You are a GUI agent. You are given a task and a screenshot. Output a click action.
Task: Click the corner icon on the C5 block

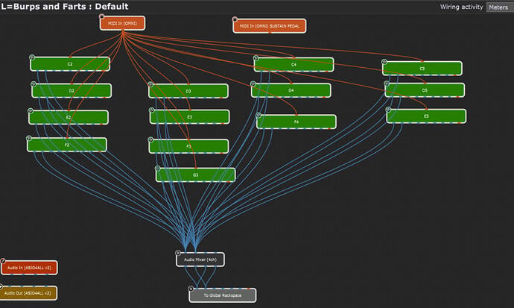(384, 62)
